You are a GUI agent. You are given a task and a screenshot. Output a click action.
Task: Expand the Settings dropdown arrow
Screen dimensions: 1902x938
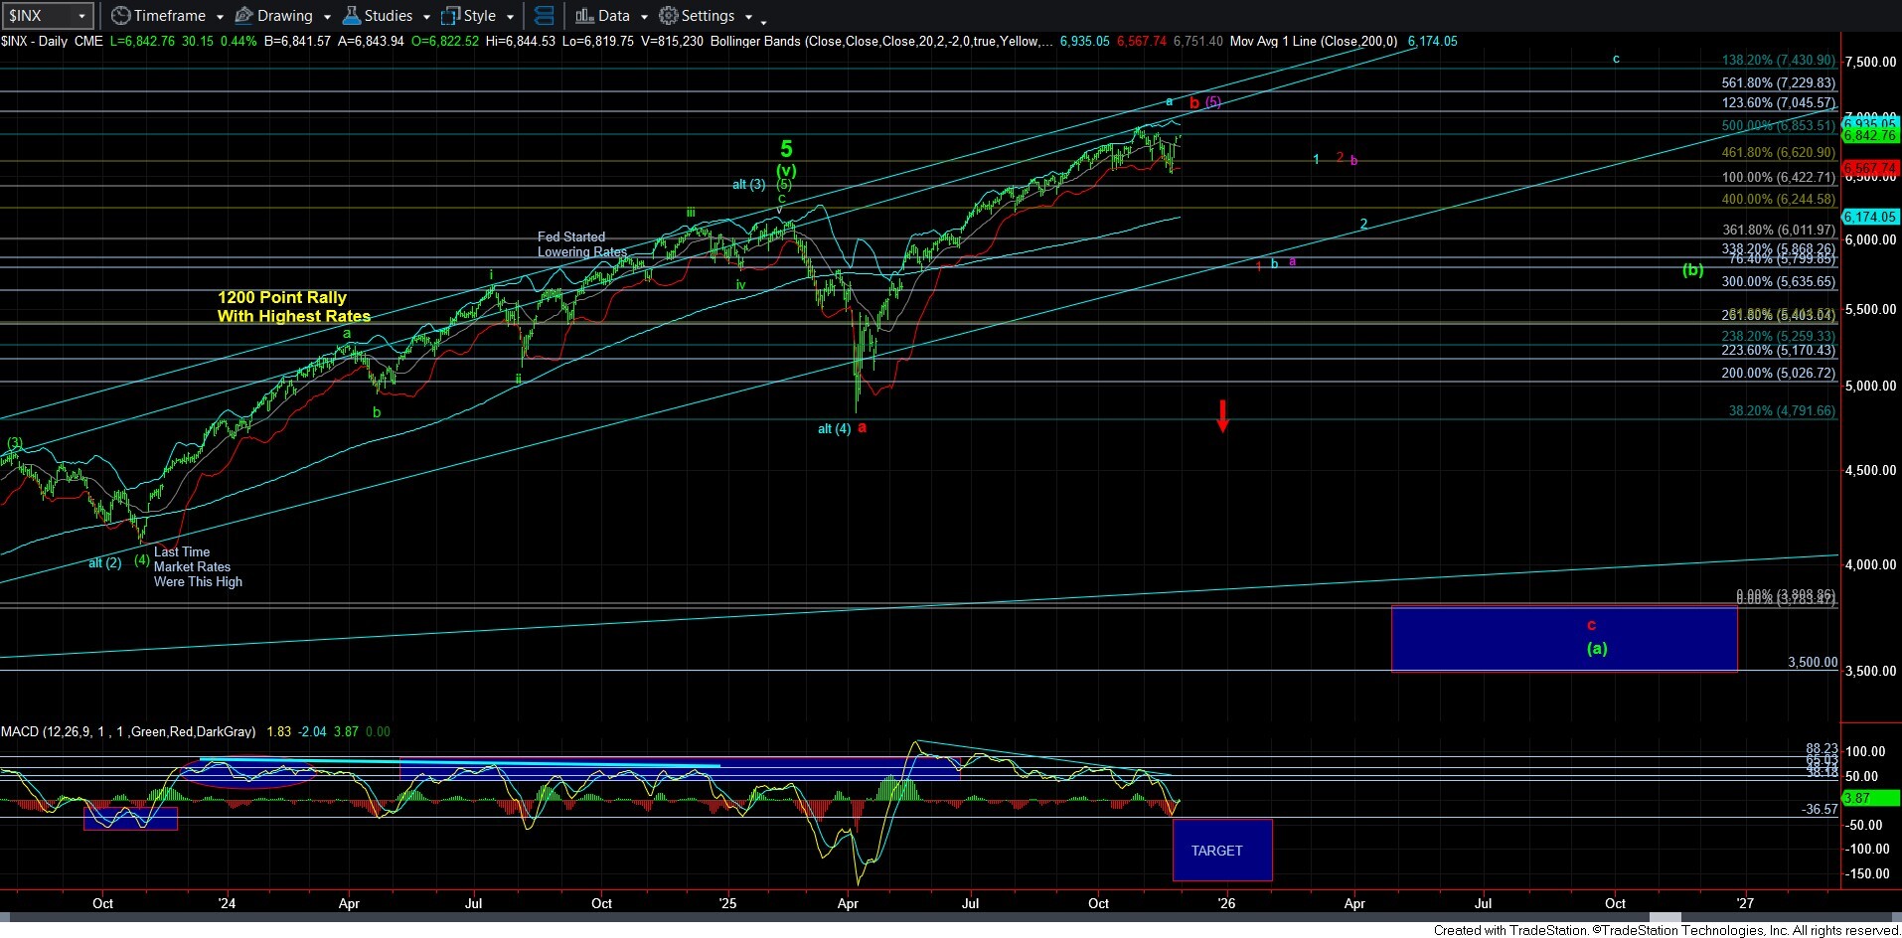click(x=748, y=17)
